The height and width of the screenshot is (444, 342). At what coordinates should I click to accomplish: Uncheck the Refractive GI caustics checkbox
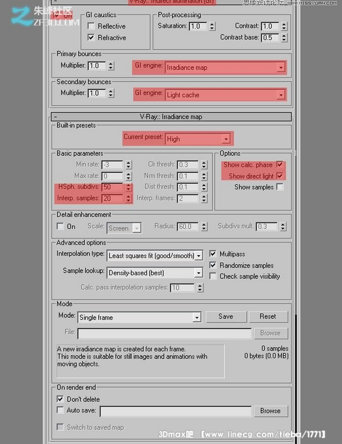point(91,37)
